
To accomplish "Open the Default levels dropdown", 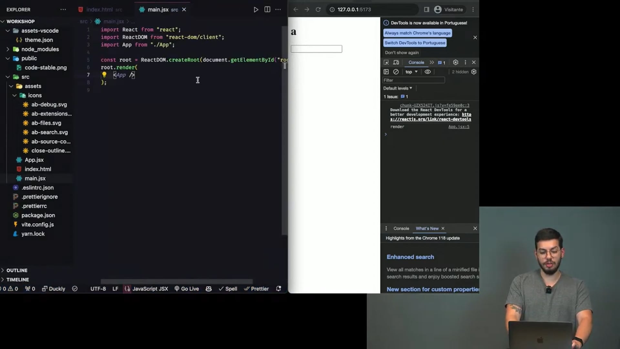I will pyautogui.click(x=398, y=88).
